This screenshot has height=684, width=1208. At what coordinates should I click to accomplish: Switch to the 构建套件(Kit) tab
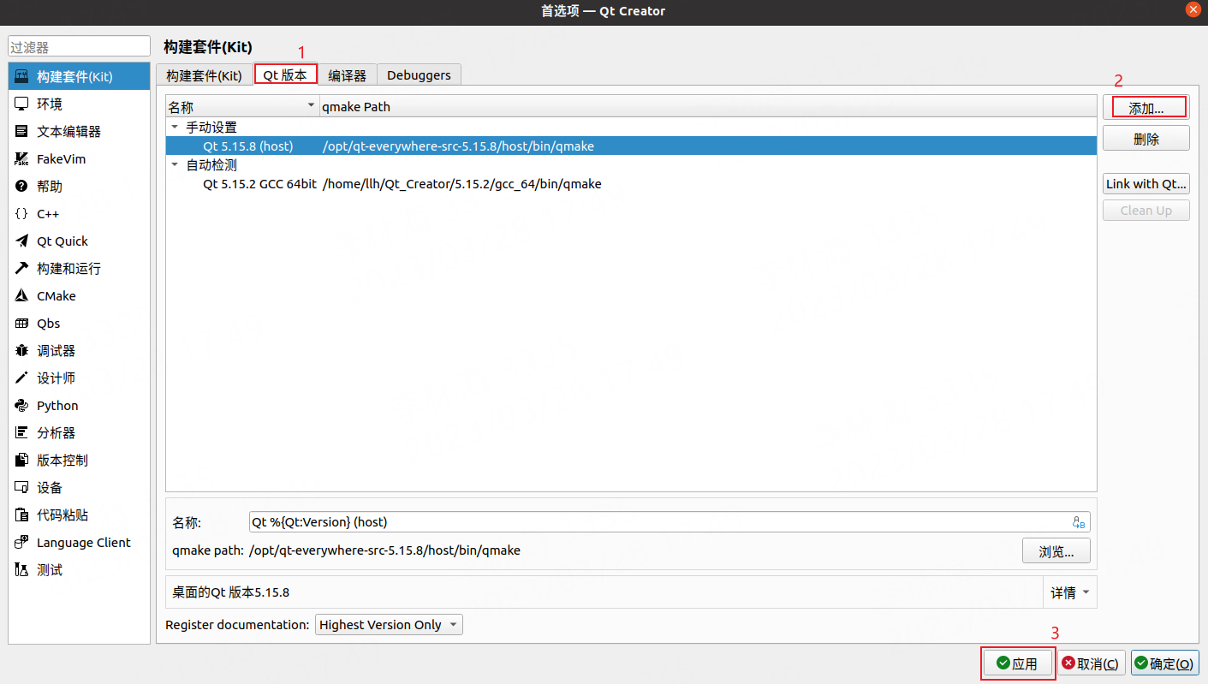pos(204,75)
